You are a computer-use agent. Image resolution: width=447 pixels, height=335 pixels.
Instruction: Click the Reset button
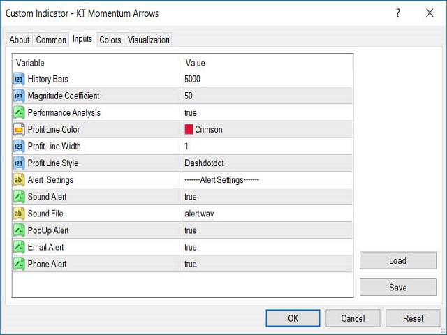(413, 318)
